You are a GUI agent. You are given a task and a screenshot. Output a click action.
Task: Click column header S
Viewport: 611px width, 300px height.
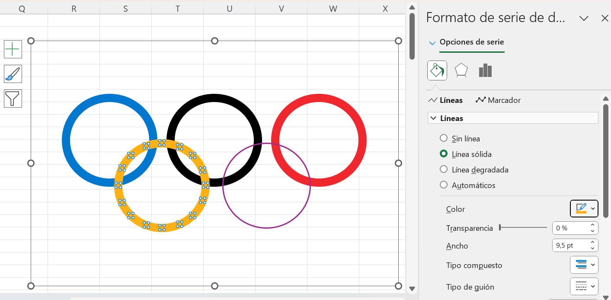(x=125, y=8)
